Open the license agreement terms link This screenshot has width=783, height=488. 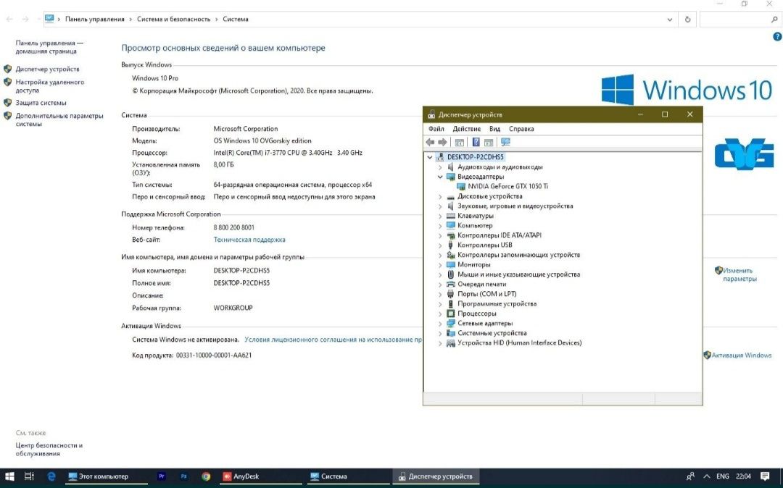click(333, 340)
